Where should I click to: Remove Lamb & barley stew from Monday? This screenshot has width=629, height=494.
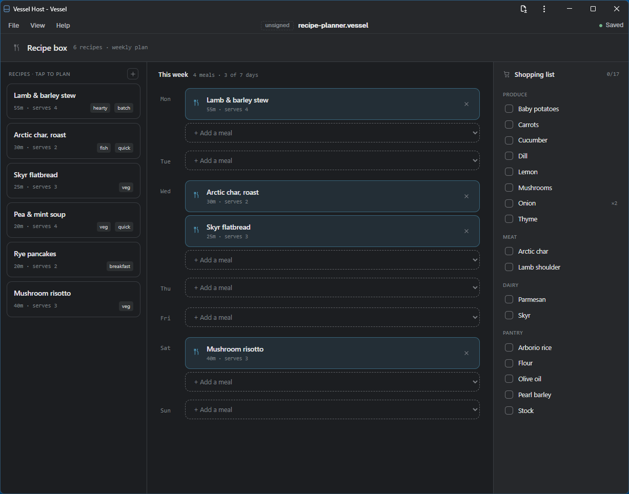pyautogui.click(x=466, y=104)
